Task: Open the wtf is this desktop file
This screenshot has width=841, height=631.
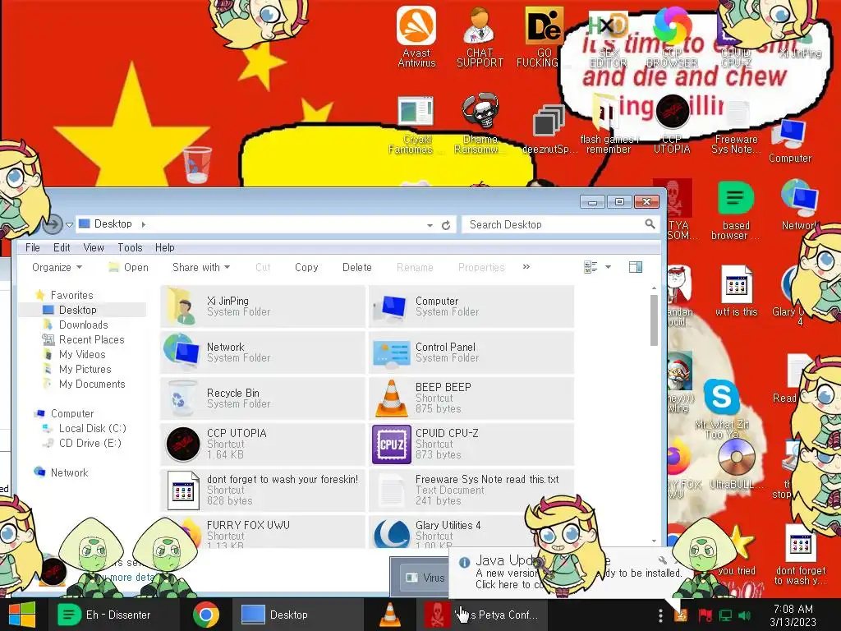Action: coord(737,291)
